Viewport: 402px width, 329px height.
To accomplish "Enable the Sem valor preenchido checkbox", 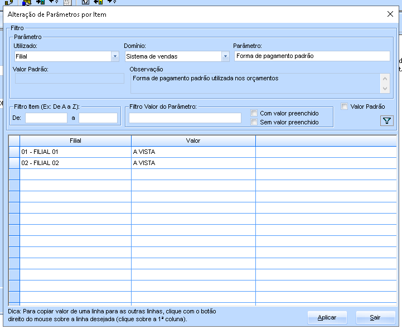I will pyautogui.click(x=254, y=122).
